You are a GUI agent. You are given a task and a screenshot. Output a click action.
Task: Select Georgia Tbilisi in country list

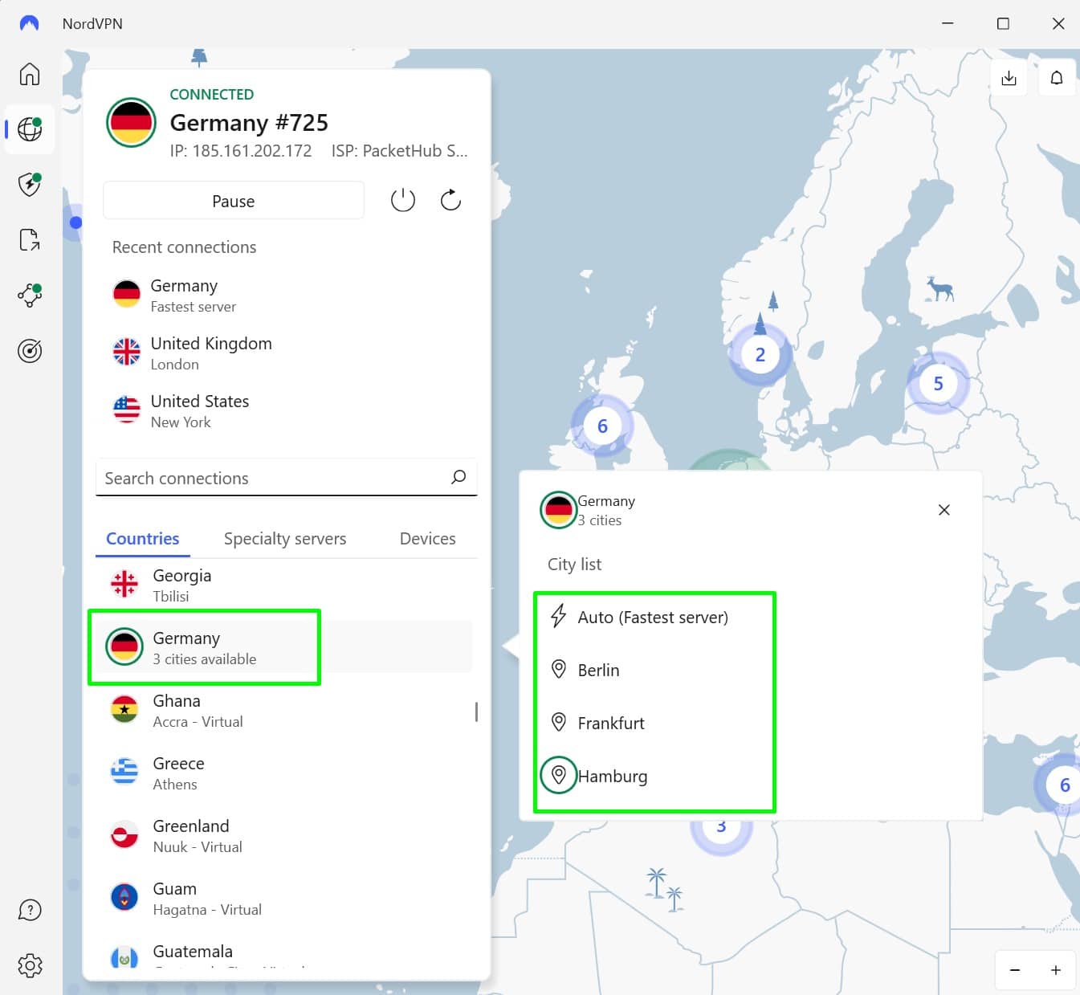(285, 585)
